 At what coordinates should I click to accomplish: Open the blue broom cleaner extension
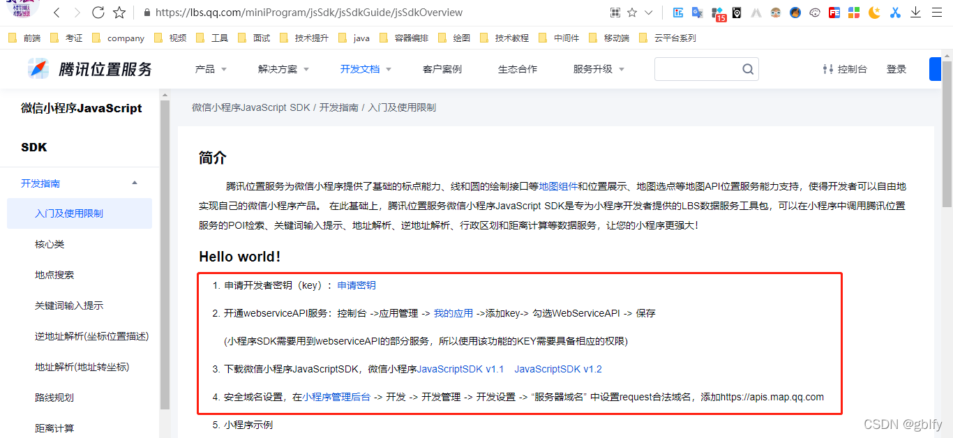pyautogui.click(x=795, y=13)
